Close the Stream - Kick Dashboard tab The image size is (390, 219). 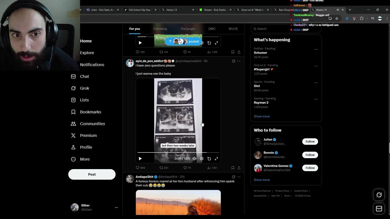tap(230, 10)
